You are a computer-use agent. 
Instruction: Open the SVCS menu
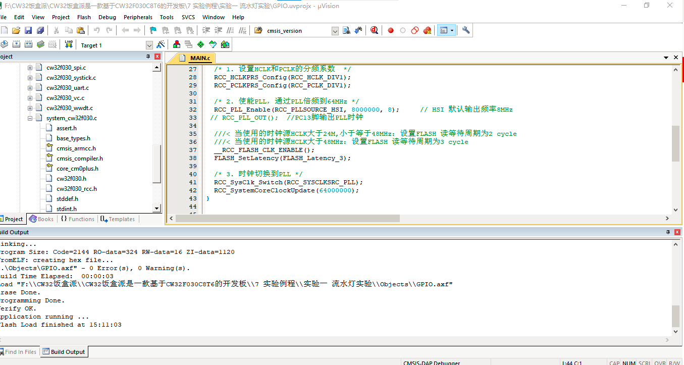188,17
